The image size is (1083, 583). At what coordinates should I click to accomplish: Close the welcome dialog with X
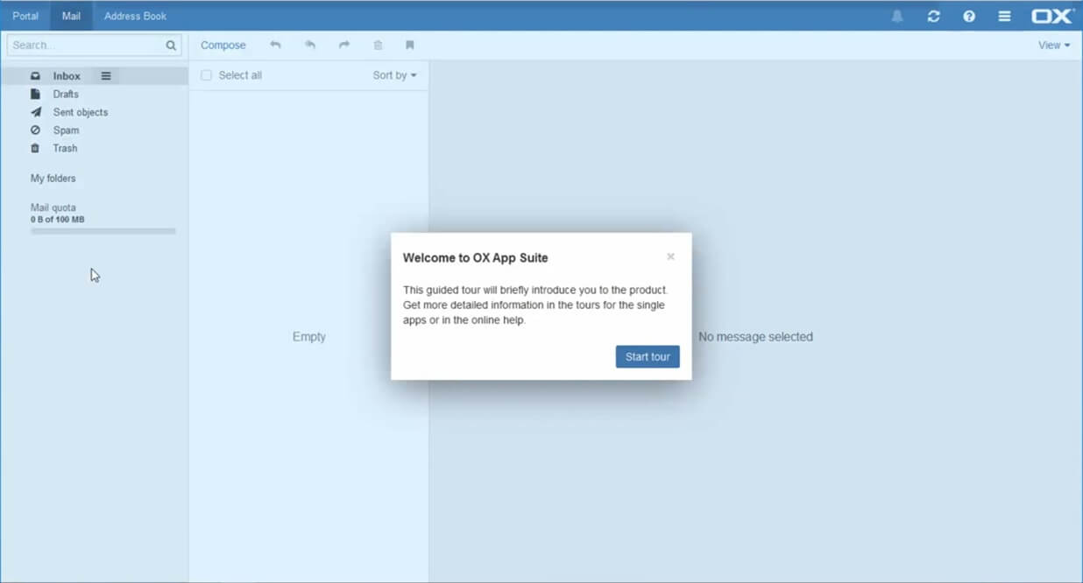(670, 256)
